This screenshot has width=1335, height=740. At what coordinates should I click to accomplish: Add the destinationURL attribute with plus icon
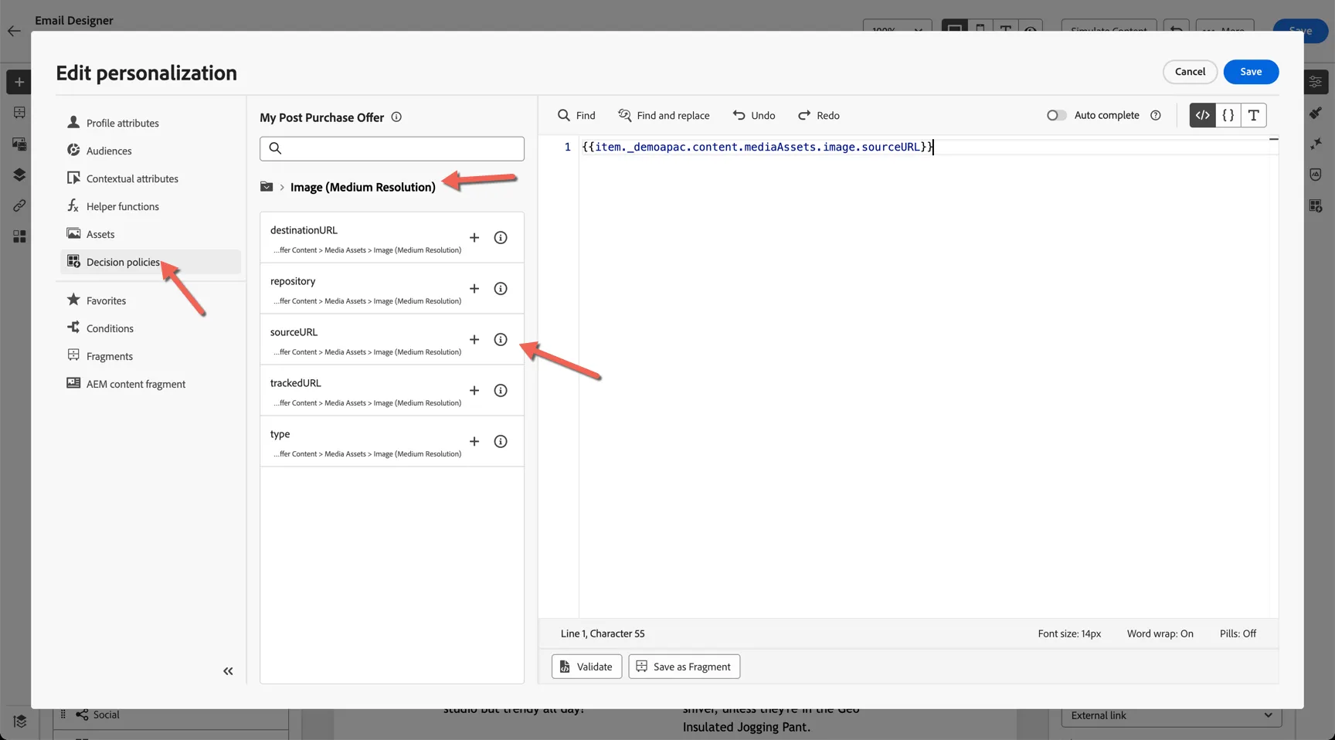(474, 237)
